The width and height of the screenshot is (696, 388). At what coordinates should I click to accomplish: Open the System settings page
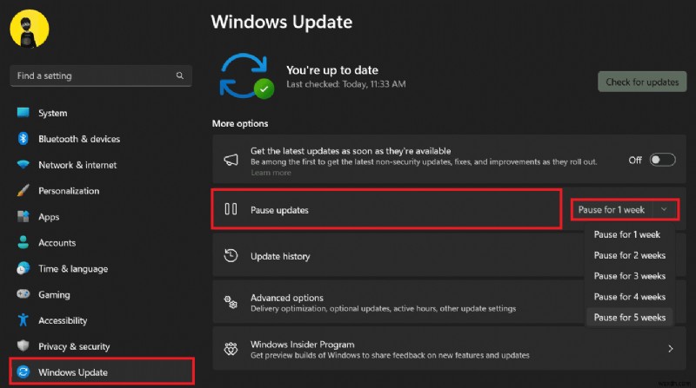[x=52, y=113]
